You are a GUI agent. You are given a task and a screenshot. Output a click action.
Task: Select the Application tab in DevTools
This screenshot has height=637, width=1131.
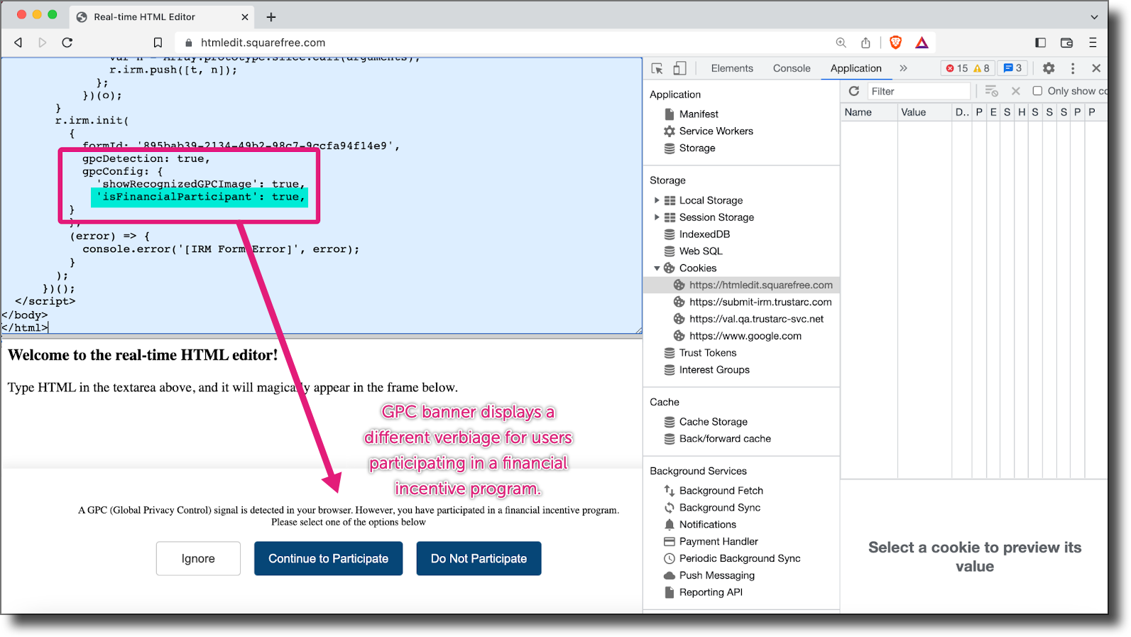(x=856, y=68)
